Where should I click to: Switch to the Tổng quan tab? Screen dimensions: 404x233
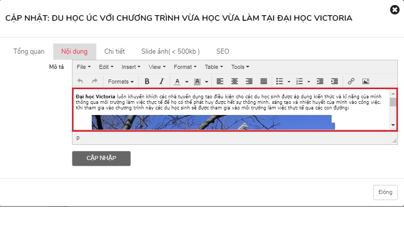[x=29, y=51]
